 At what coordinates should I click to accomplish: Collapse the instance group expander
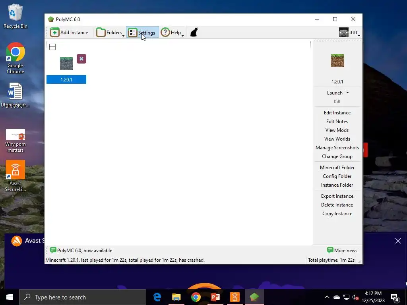tap(52, 47)
